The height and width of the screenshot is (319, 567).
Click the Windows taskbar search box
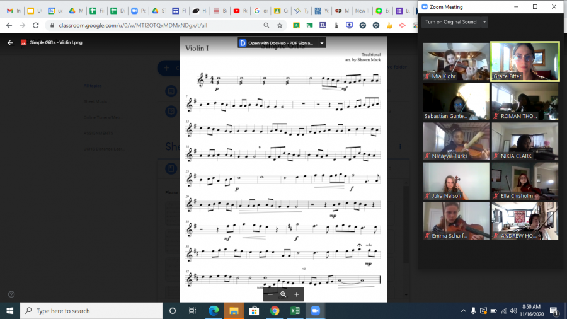(x=91, y=311)
